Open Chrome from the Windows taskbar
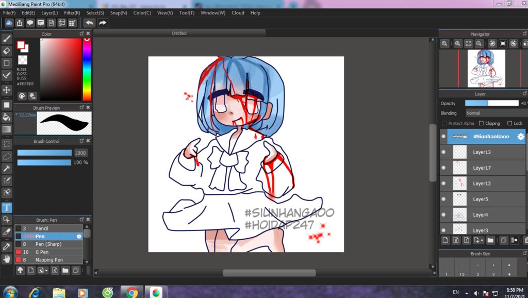528x298 pixels. click(x=131, y=292)
